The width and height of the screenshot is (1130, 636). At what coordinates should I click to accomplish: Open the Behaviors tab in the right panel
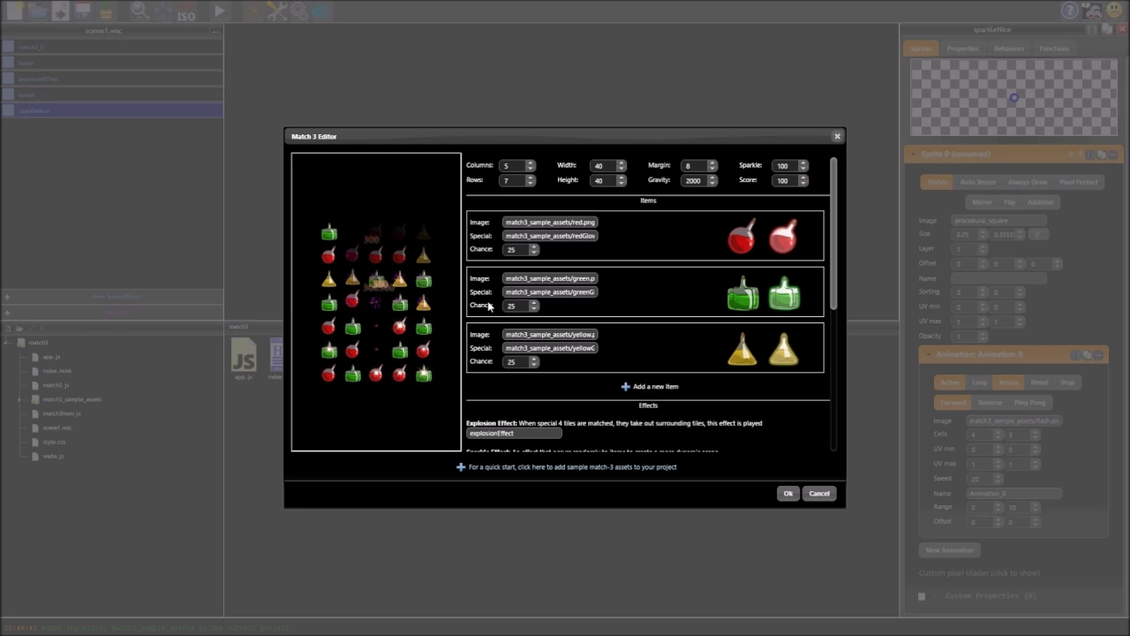click(1009, 49)
